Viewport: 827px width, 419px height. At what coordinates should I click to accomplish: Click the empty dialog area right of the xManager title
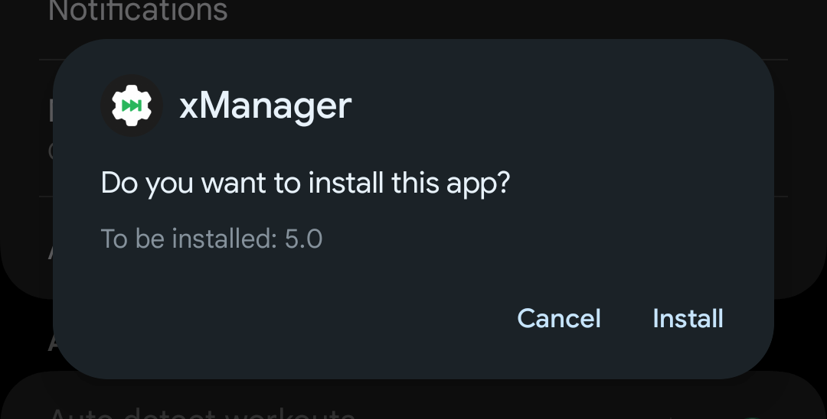[x=554, y=106]
